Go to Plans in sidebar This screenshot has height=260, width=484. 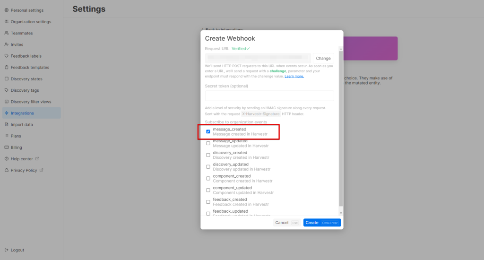tap(16, 136)
